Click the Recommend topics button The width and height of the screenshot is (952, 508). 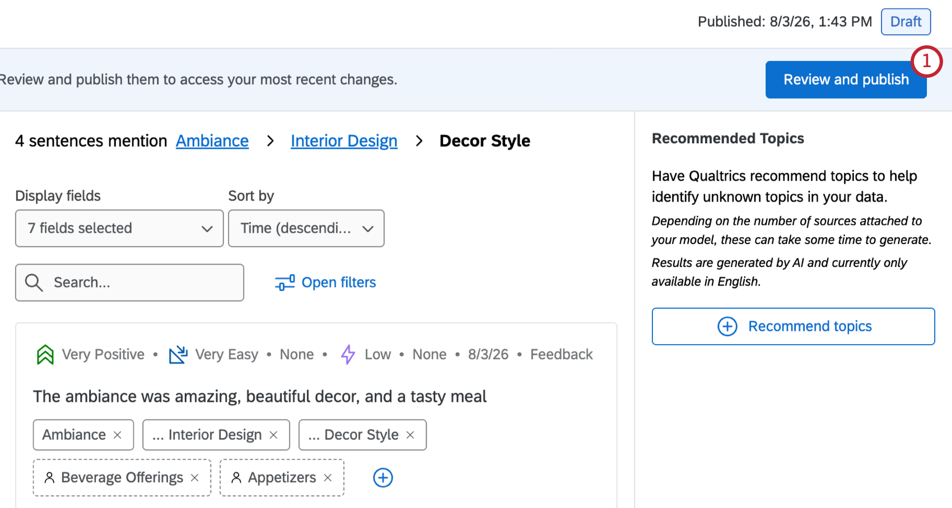tap(794, 326)
